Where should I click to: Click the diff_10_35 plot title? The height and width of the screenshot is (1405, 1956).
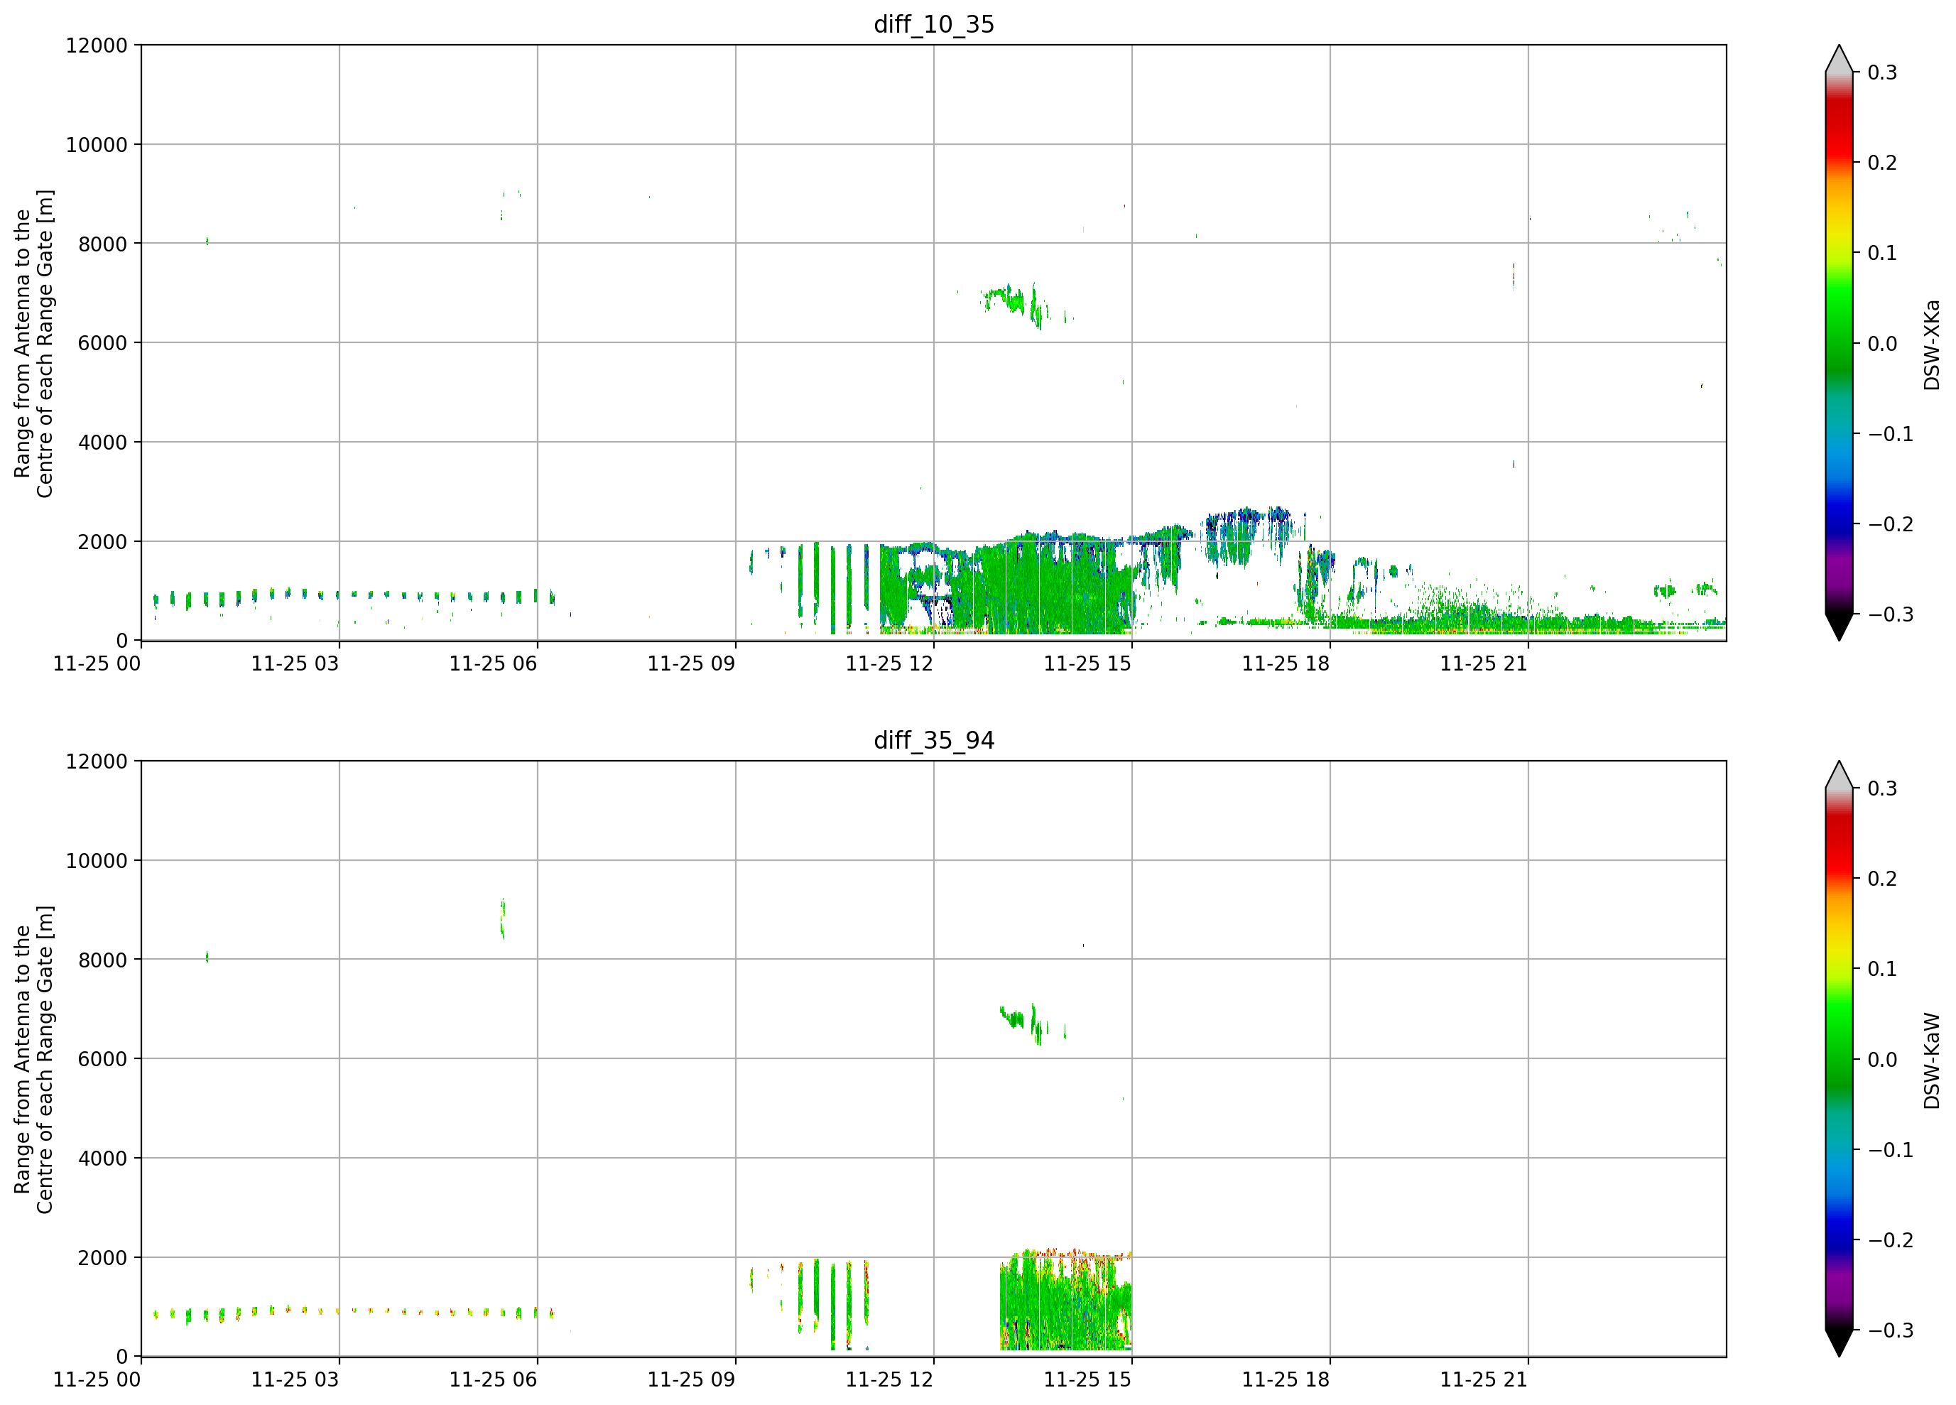(x=934, y=24)
